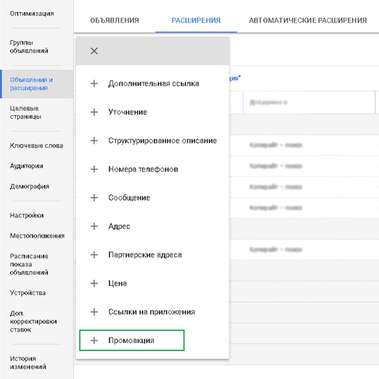Viewport: 379px width, 379px height.
Task: Select the Расширения tab
Action: (x=196, y=20)
